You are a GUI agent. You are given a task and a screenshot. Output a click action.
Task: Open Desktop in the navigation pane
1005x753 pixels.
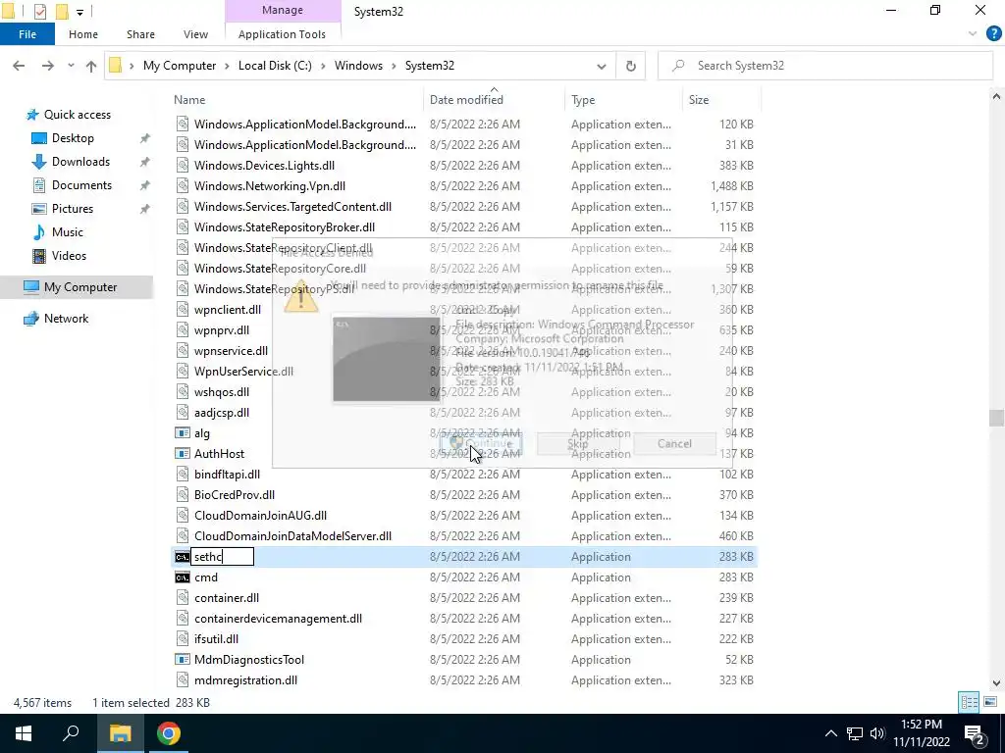click(73, 138)
